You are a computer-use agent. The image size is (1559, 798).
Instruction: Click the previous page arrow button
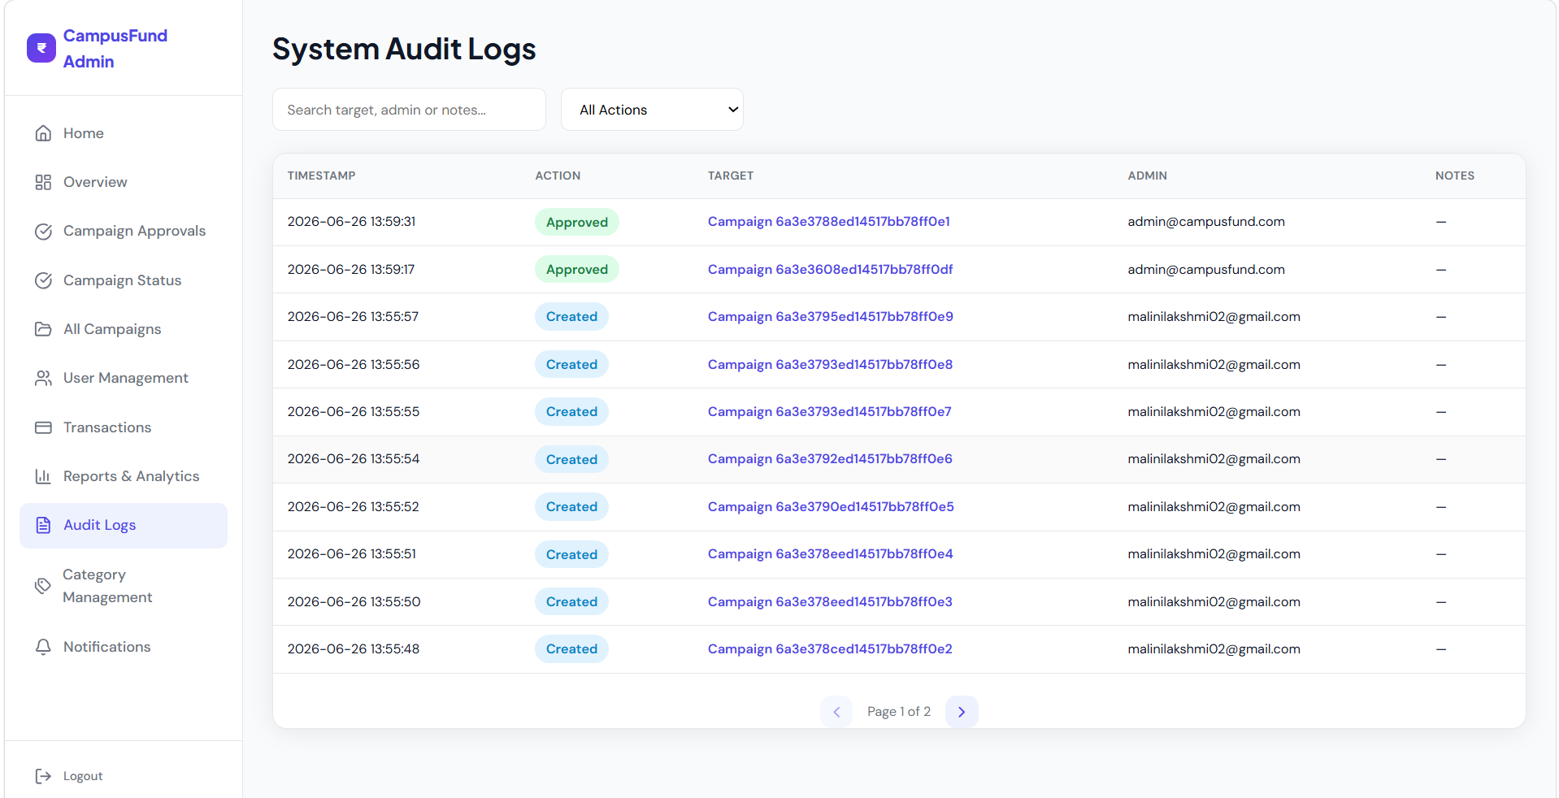point(836,712)
